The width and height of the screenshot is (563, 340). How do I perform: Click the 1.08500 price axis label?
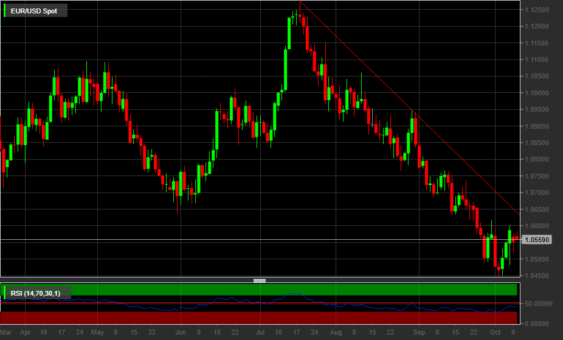coord(537,143)
